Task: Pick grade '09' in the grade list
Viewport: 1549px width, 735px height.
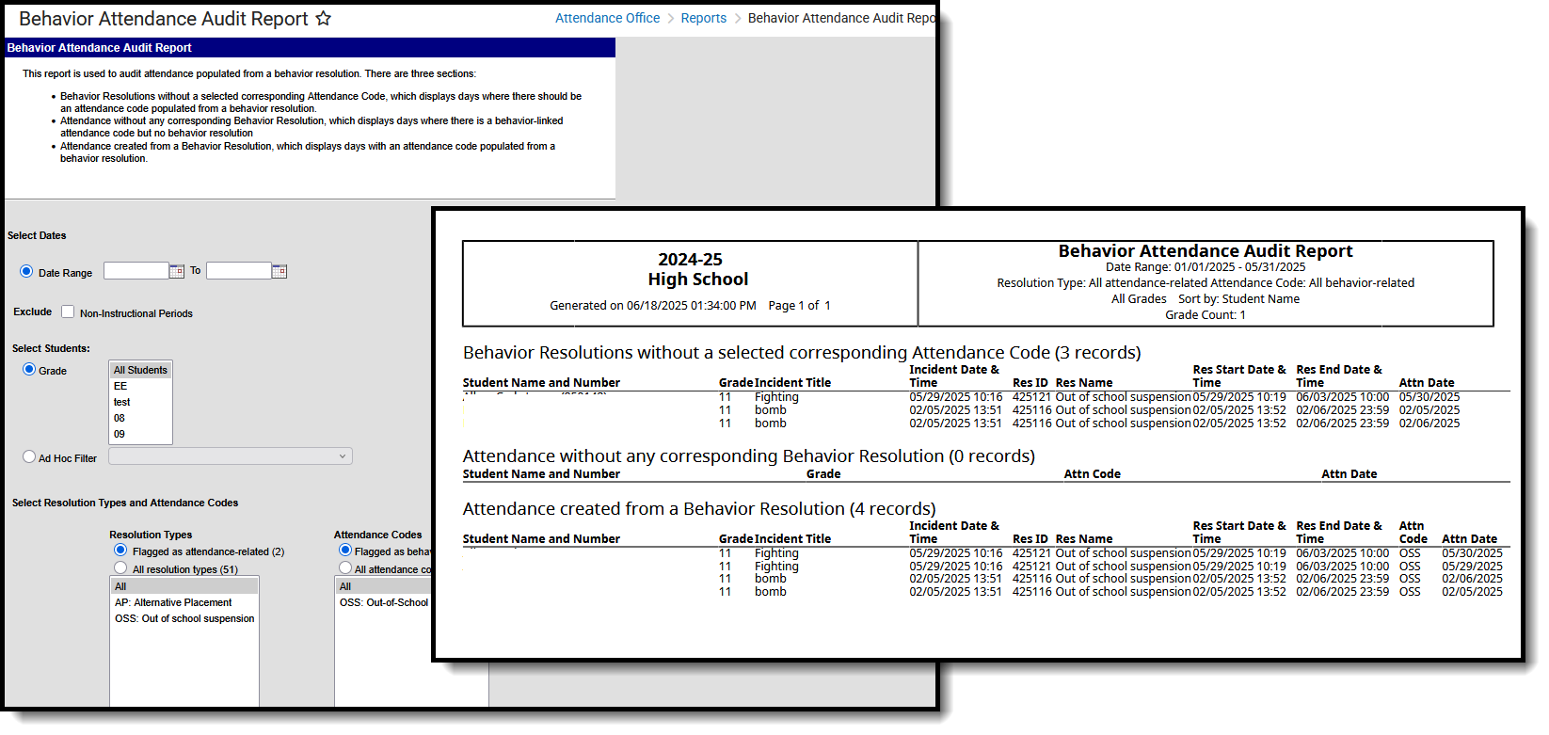Action: coord(141,434)
